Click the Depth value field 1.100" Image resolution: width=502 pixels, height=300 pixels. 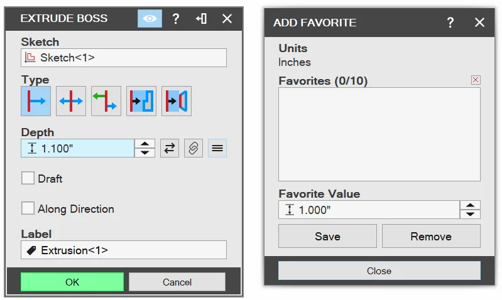click(x=77, y=148)
